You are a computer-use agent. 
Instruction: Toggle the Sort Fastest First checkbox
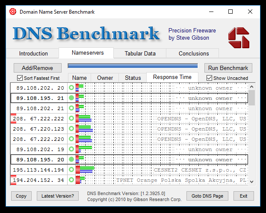(20, 78)
